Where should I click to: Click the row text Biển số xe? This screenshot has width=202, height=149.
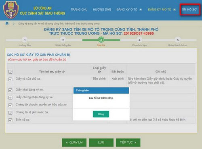pos(23,120)
